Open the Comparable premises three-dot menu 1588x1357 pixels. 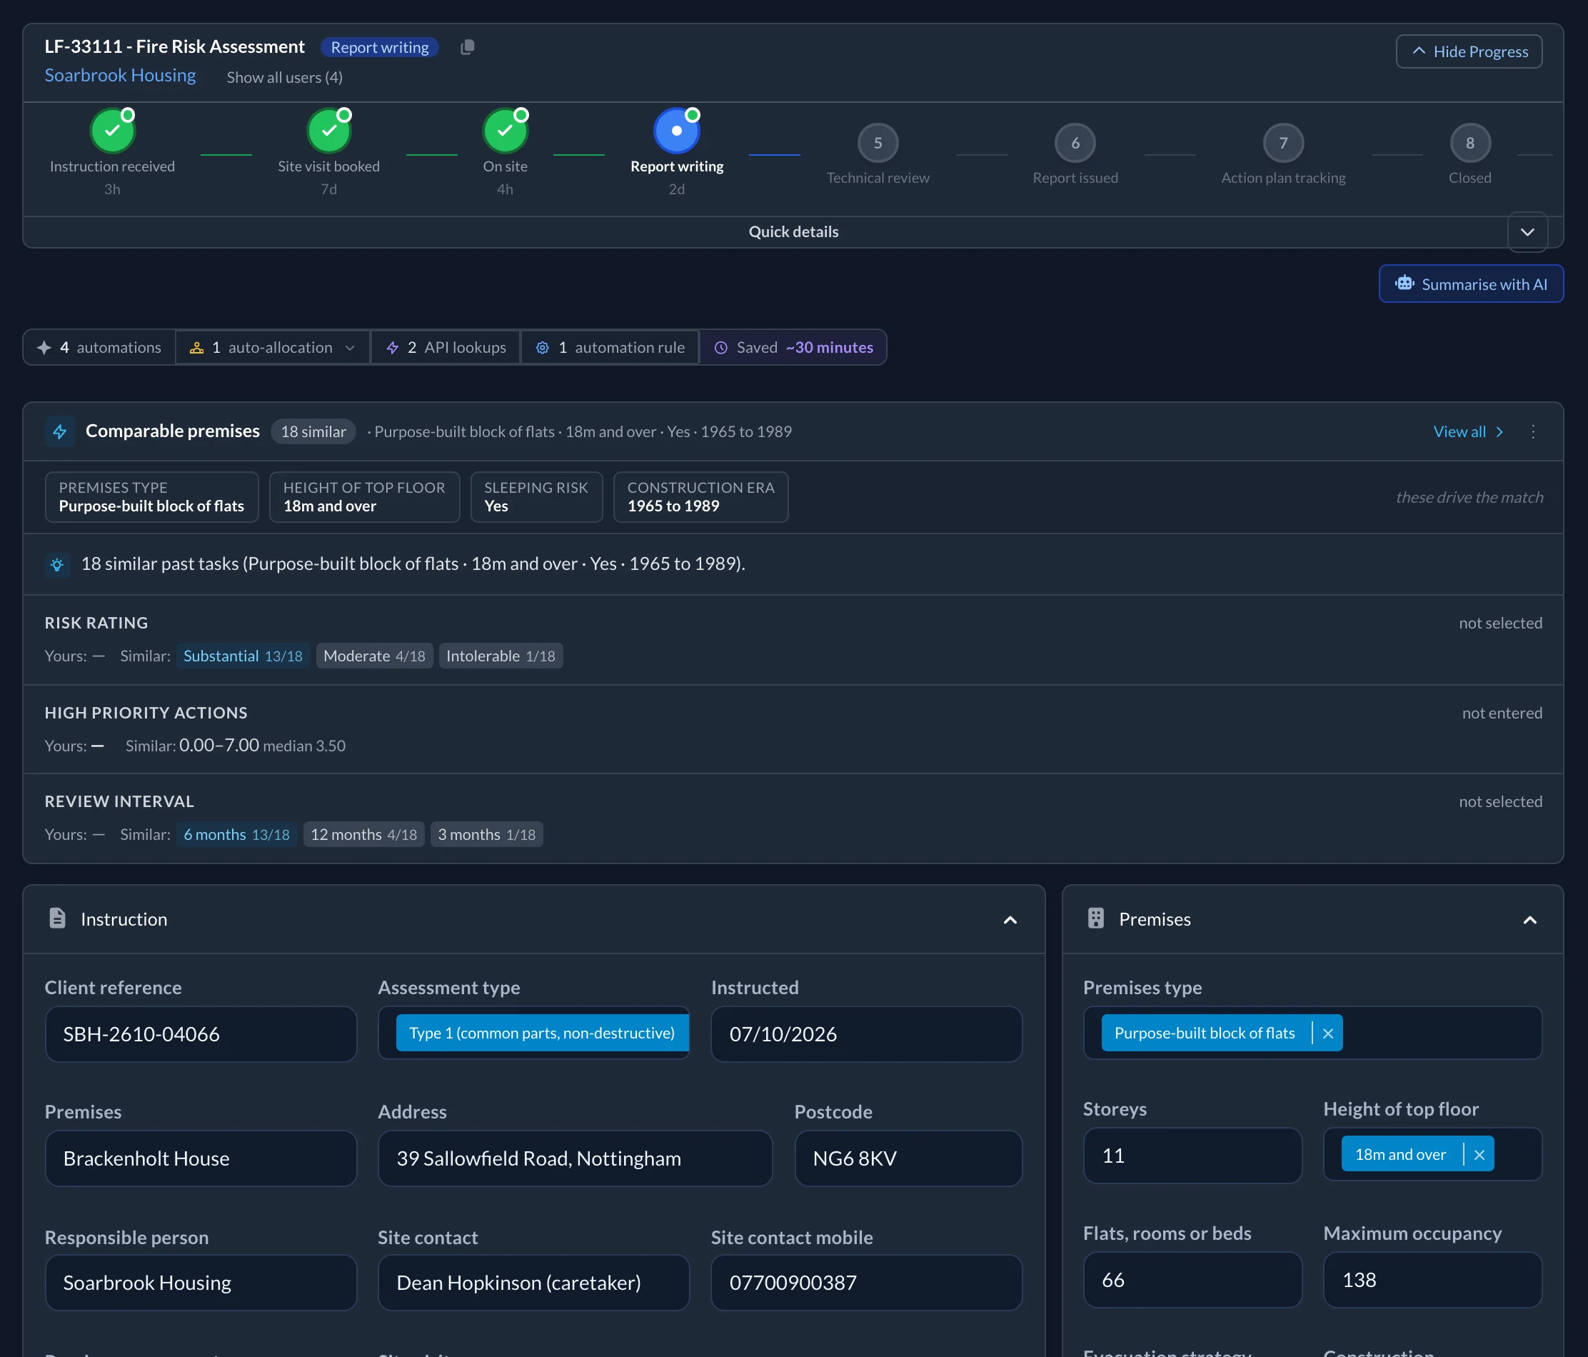click(1533, 431)
